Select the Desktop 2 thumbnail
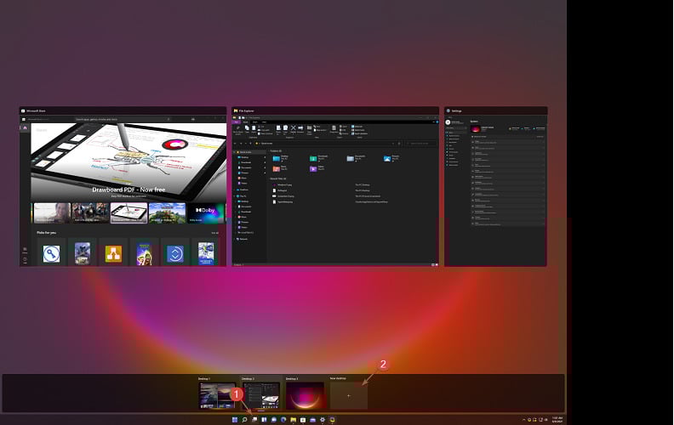Image resolution: width=674 pixels, height=425 pixels. tap(261, 395)
